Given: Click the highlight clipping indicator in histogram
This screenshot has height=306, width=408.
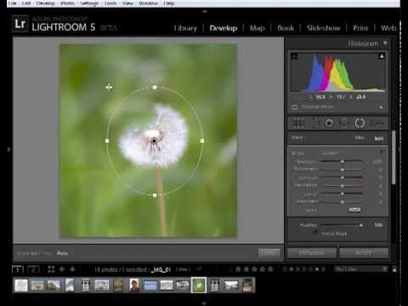Looking at the screenshot, I should [x=382, y=56].
